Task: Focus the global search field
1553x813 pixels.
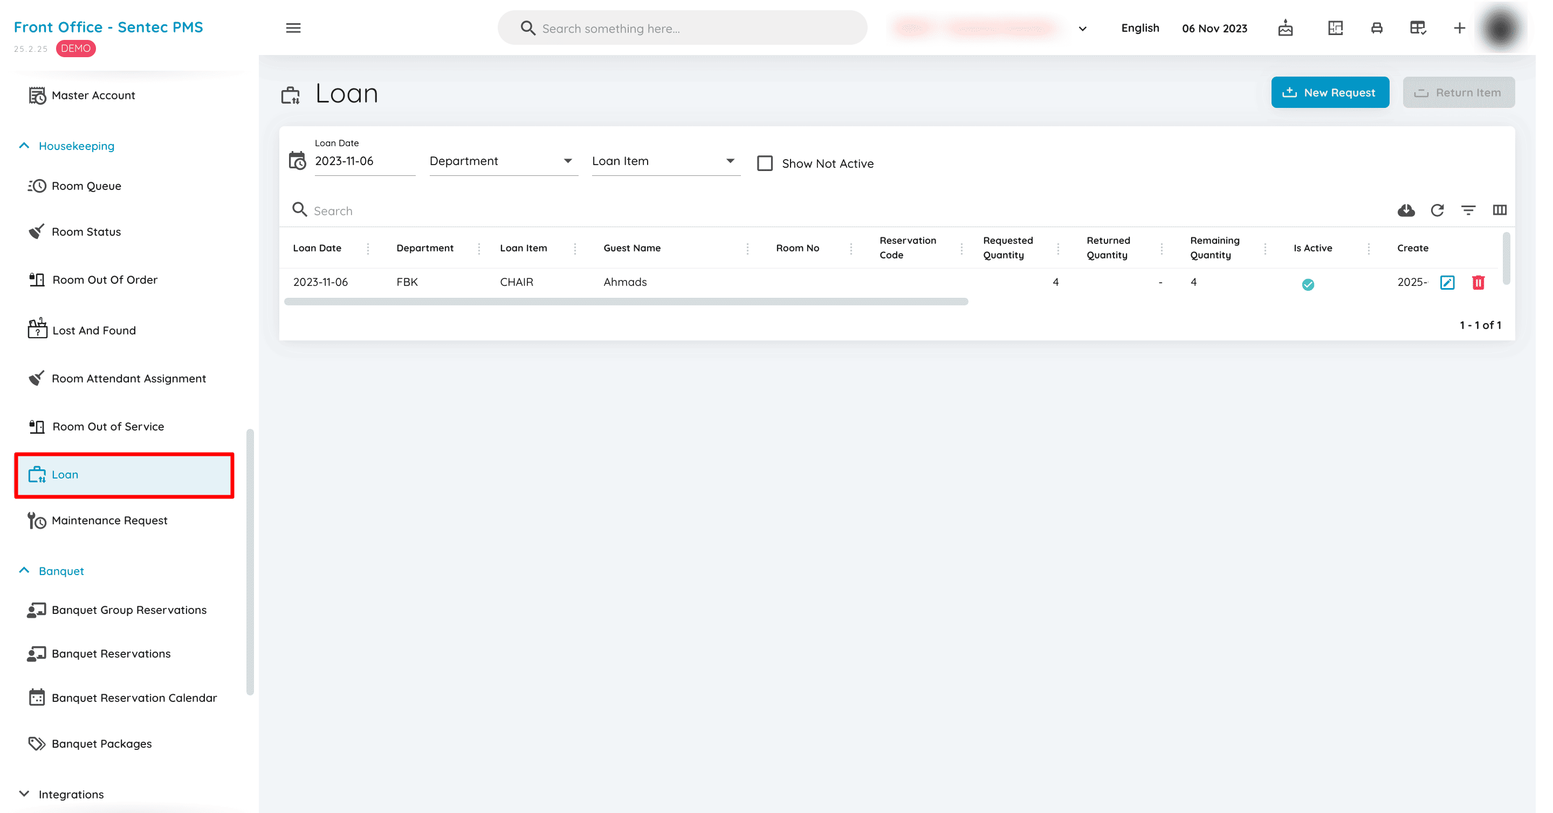Action: point(682,29)
